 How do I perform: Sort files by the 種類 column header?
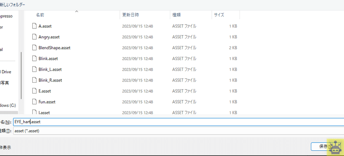pos(176,15)
